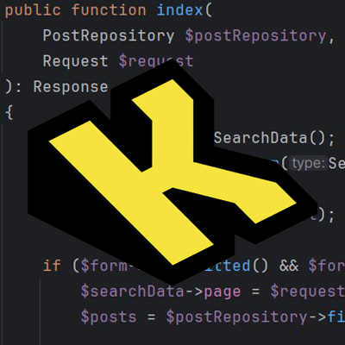This screenshot has height=345, width=345.
Task: Select the "$searchData" variable
Action: pyautogui.click(x=132, y=291)
